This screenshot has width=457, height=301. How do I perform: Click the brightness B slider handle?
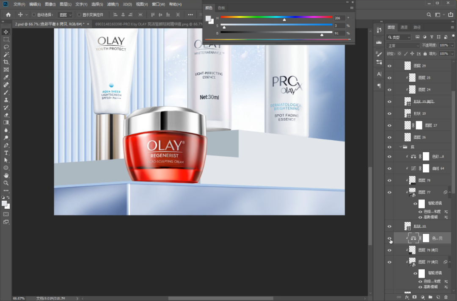(x=322, y=35)
